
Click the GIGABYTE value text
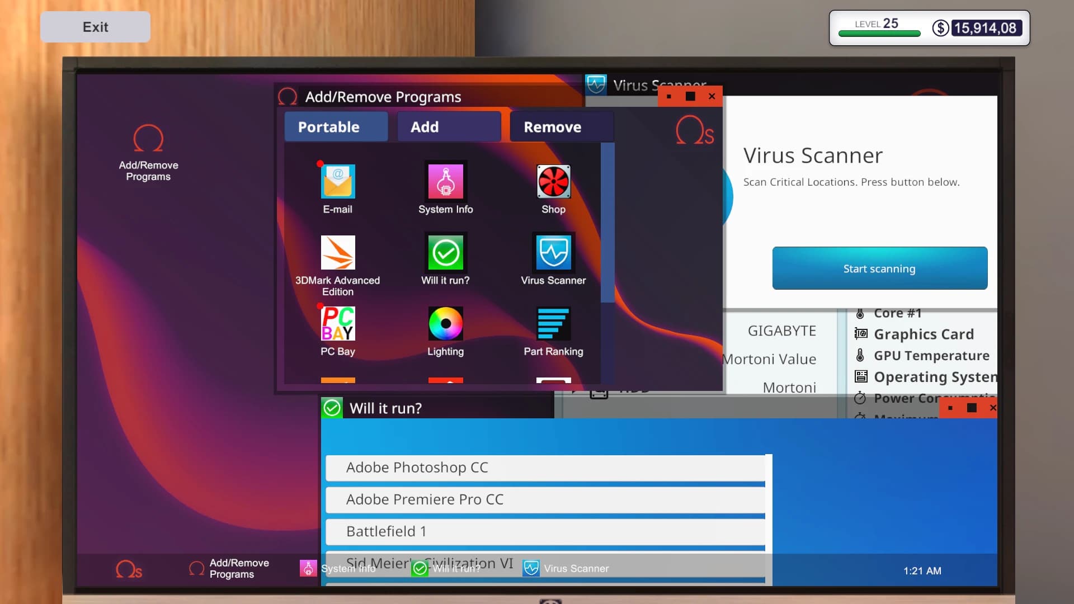tap(782, 331)
